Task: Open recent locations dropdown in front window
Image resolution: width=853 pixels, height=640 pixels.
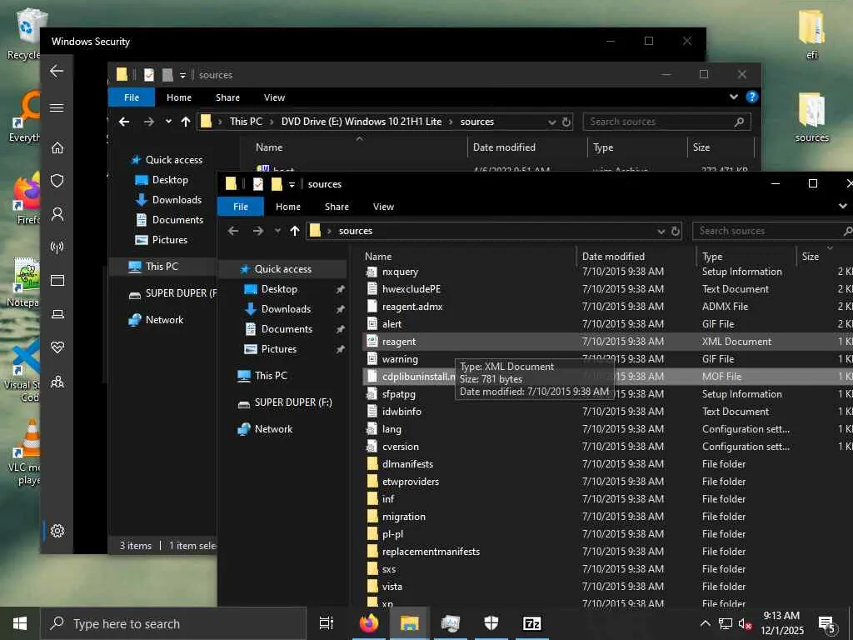Action: point(277,231)
